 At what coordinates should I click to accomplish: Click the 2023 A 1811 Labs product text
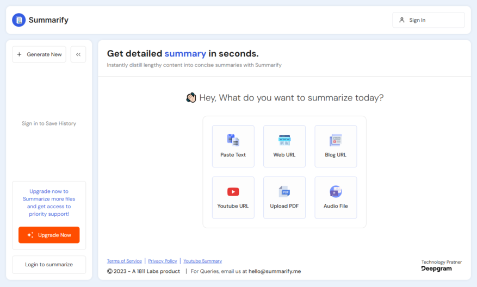coord(144,271)
